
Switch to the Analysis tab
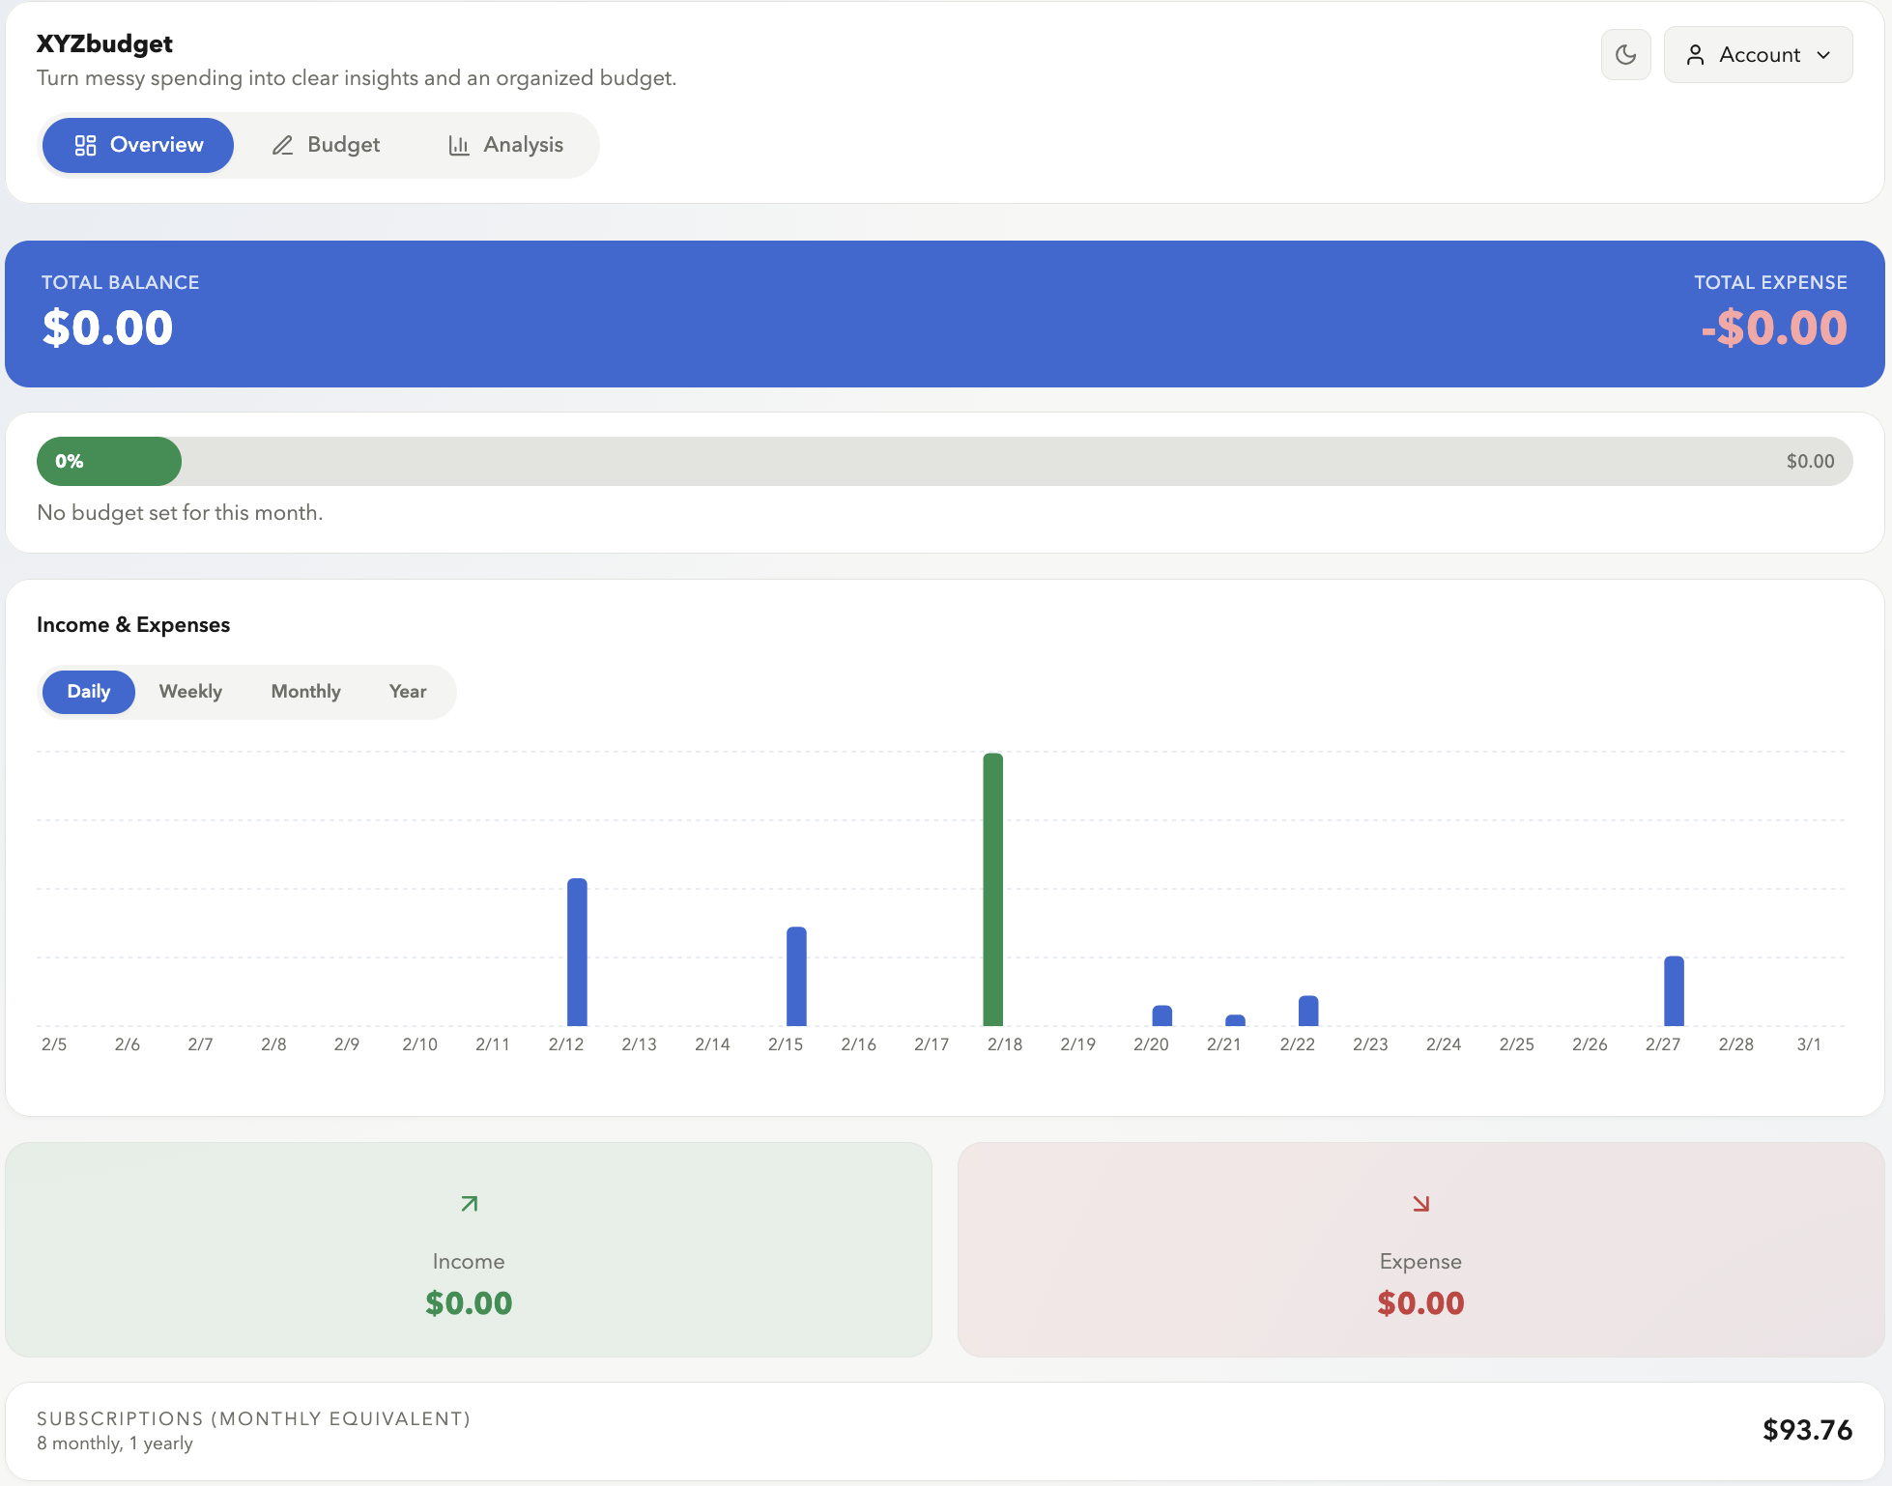pos(522,145)
